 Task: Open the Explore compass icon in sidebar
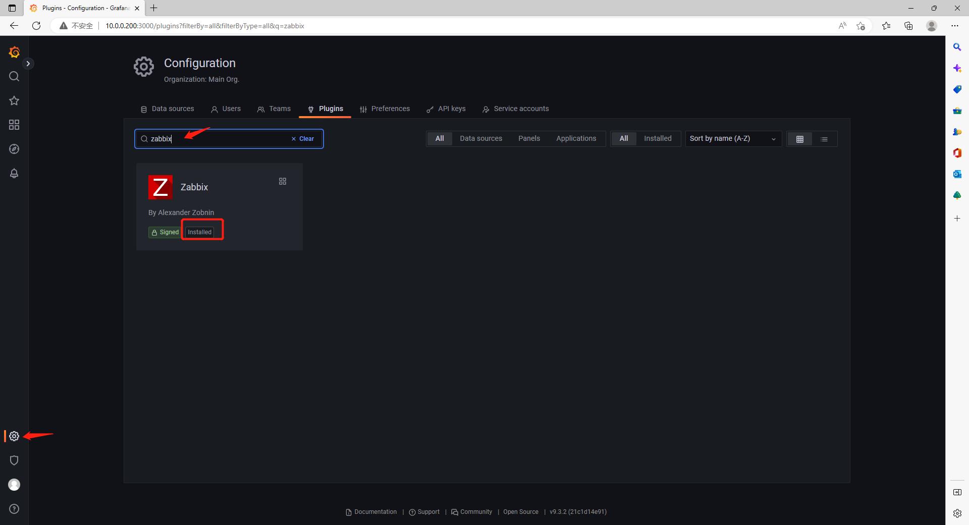click(14, 149)
